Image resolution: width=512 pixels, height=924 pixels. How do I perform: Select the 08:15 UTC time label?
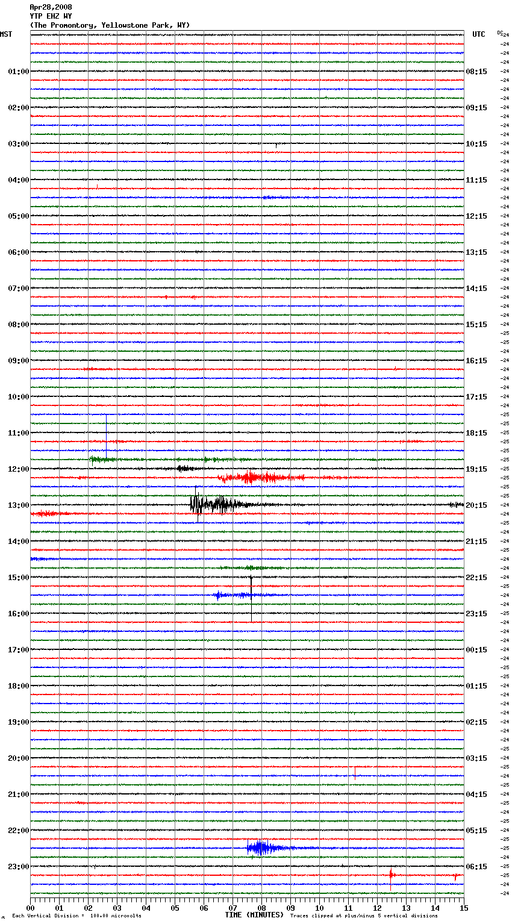click(476, 72)
